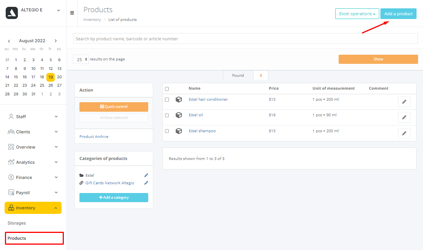This screenshot has height=250, width=423.
Task: Expand the Overview menu chevron
Action: tap(56, 147)
